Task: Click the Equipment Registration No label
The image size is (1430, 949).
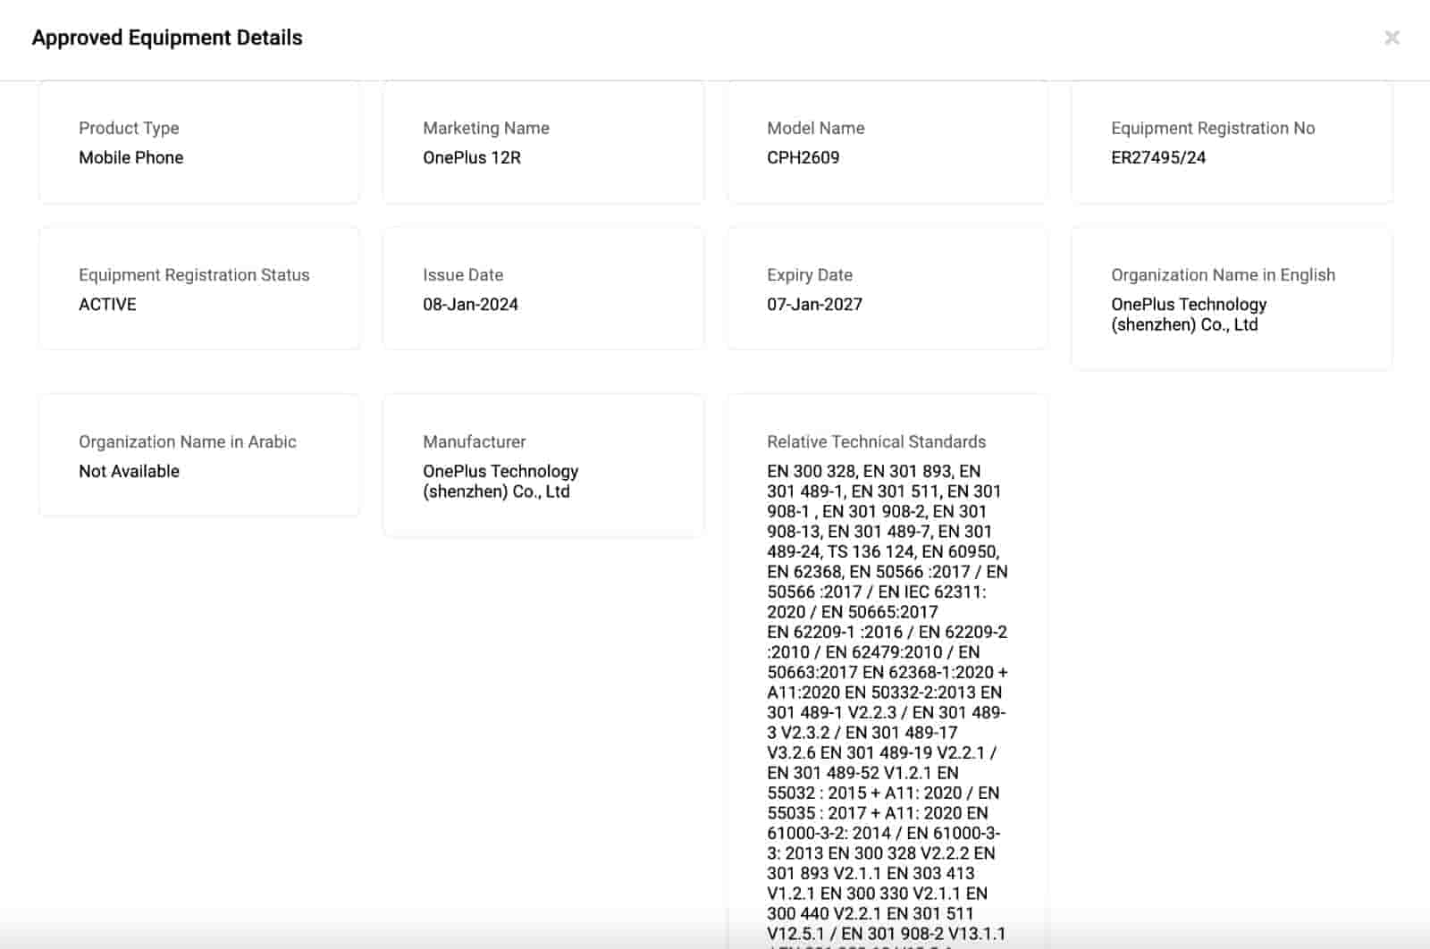Action: tap(1212, 128)
